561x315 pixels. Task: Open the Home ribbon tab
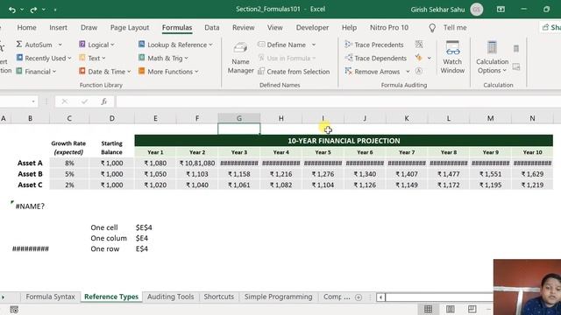(x=27, y=27)
